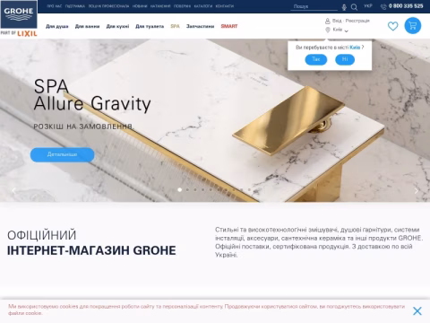Click the Реєстрація registration link
Screen dimensions: 430x323
357,21
